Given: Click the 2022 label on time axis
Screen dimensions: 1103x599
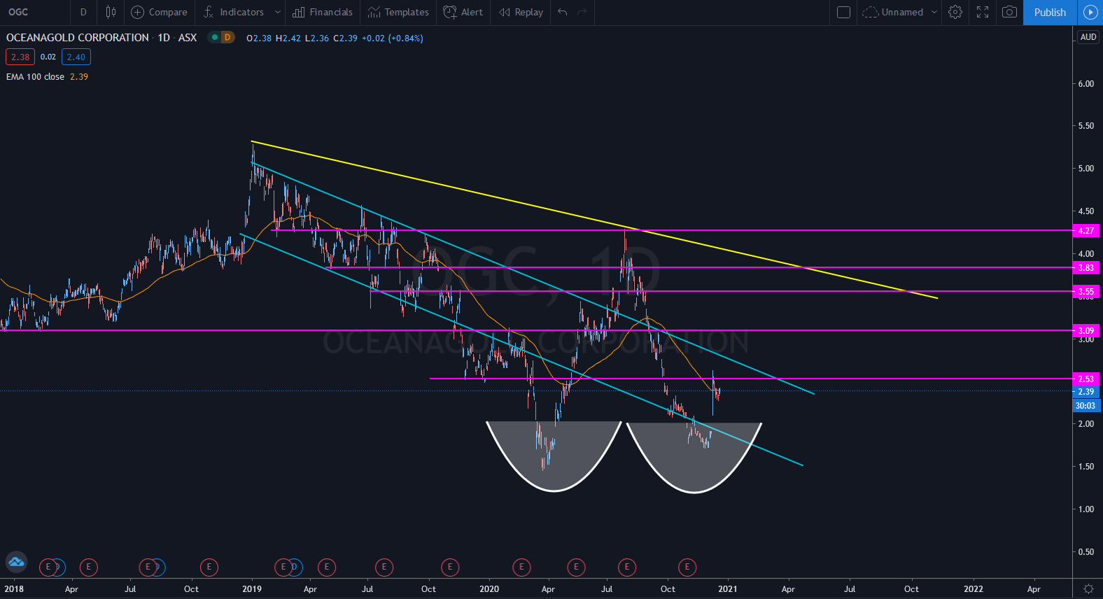Looking at the screenshot, I should (973, 589).
